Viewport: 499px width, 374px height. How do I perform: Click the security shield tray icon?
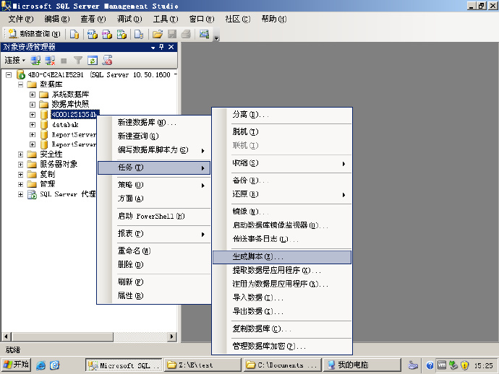(464, 365)
